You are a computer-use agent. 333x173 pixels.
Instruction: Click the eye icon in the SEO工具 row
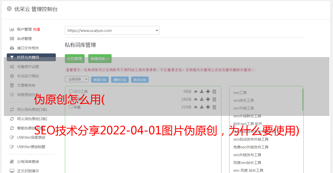196,92
